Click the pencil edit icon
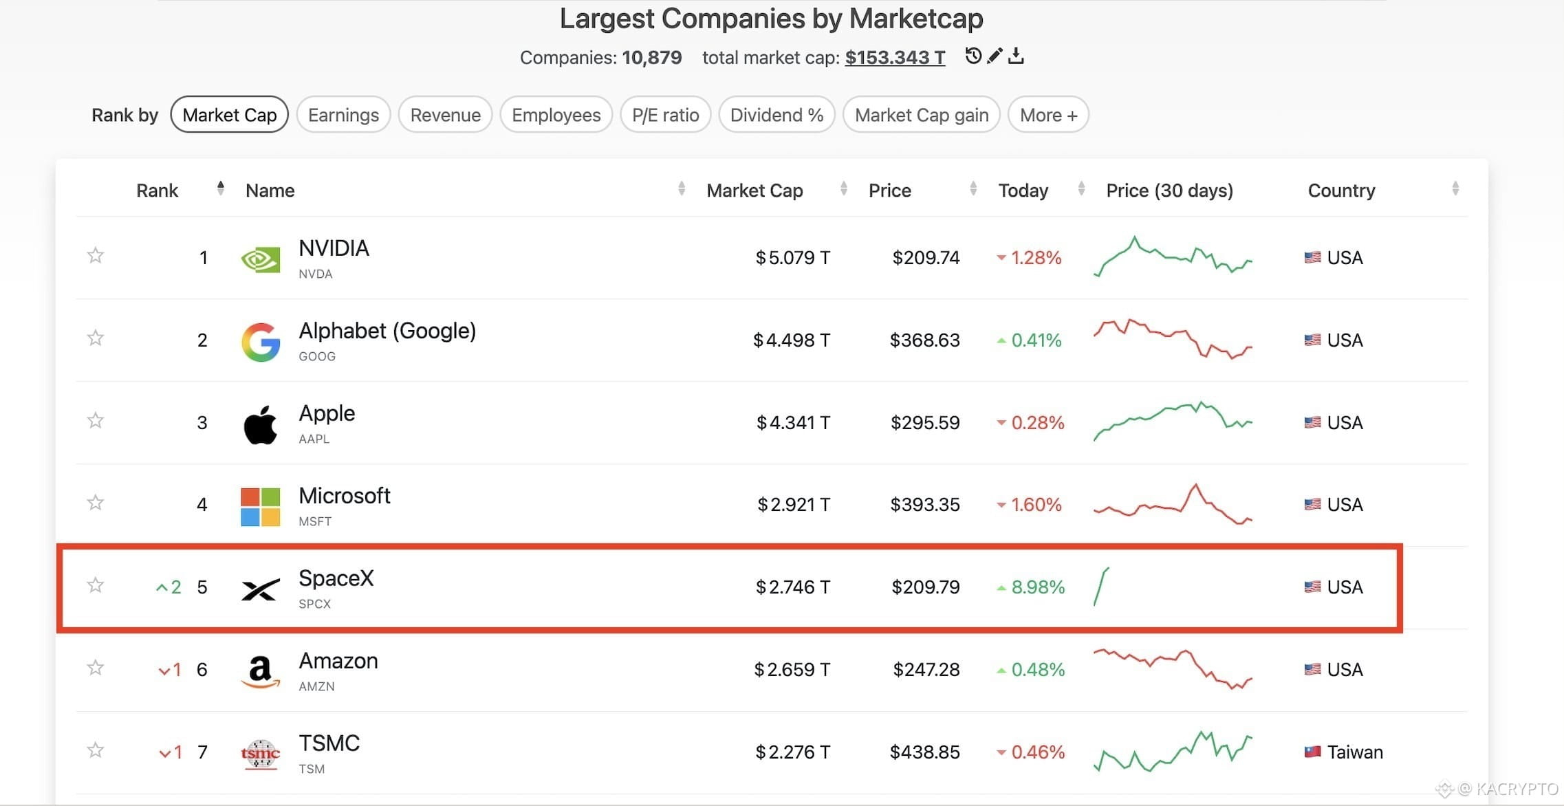 pos(995,56)
